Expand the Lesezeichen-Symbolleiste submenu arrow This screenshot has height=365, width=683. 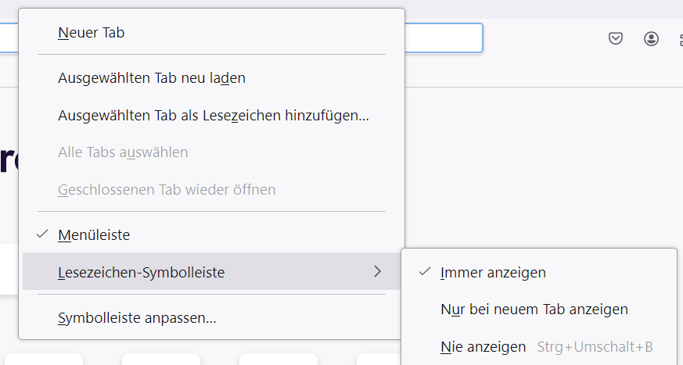378,272
